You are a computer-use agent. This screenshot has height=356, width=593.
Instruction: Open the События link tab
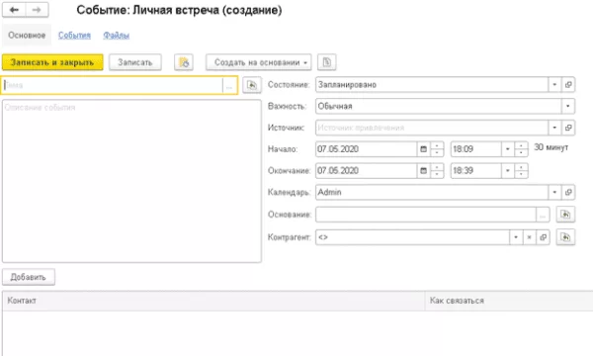point(74,36)
